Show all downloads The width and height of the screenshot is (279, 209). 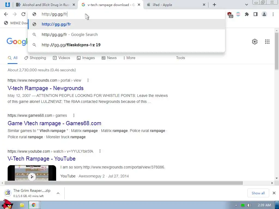258,193
